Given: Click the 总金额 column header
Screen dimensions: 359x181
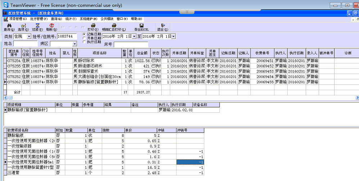Looking at the screenshot, I should (x=142, y=53).
